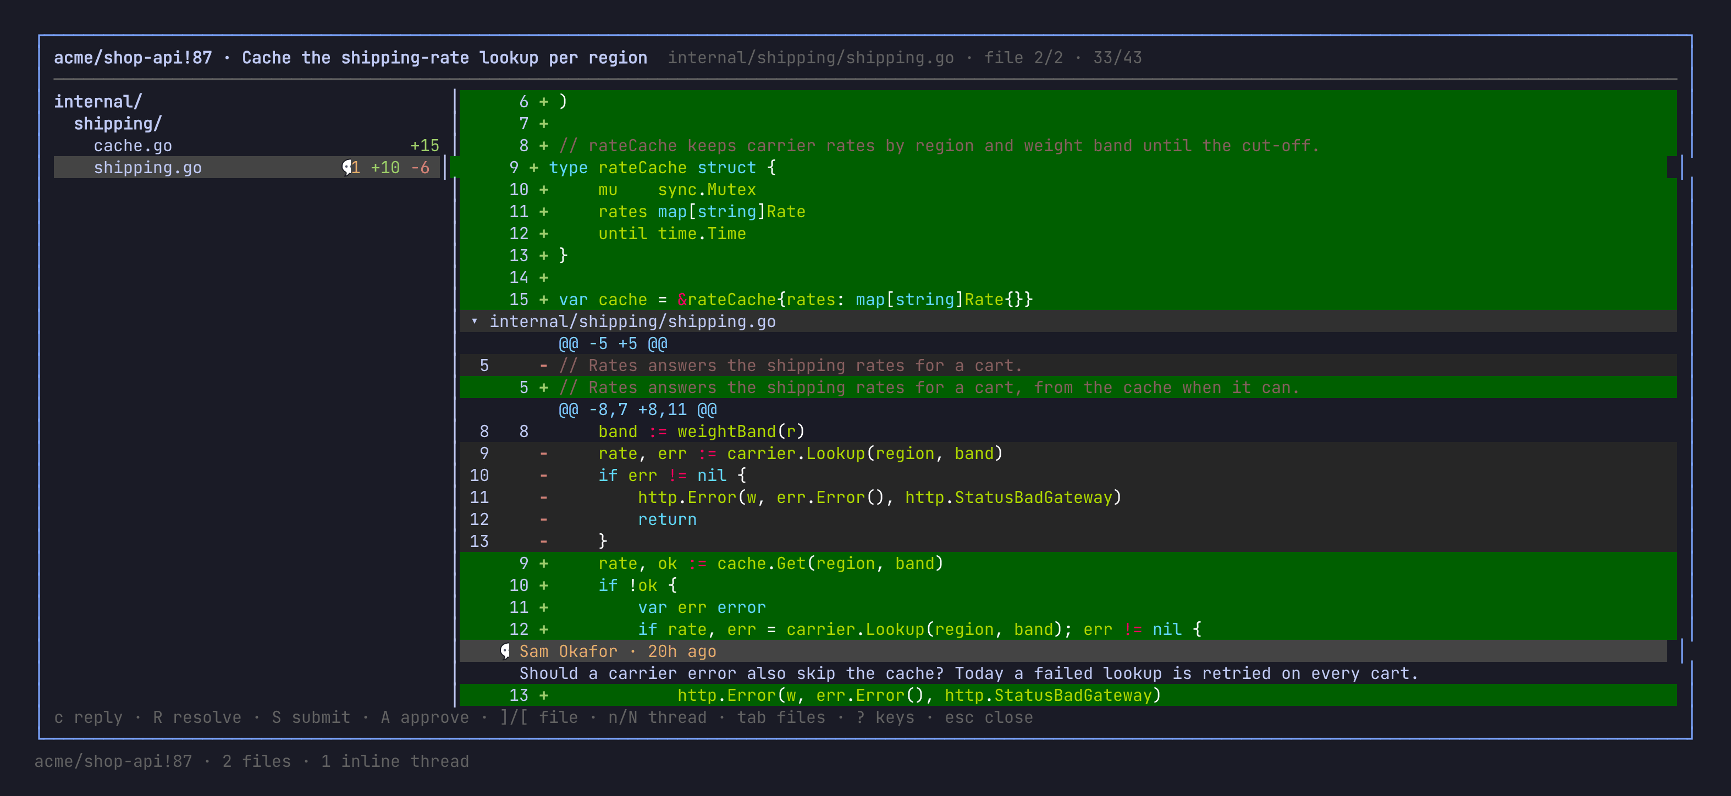
Task: Click the Sam Okafor 20h ago thread header
Action: click(x=1063, y=651)
